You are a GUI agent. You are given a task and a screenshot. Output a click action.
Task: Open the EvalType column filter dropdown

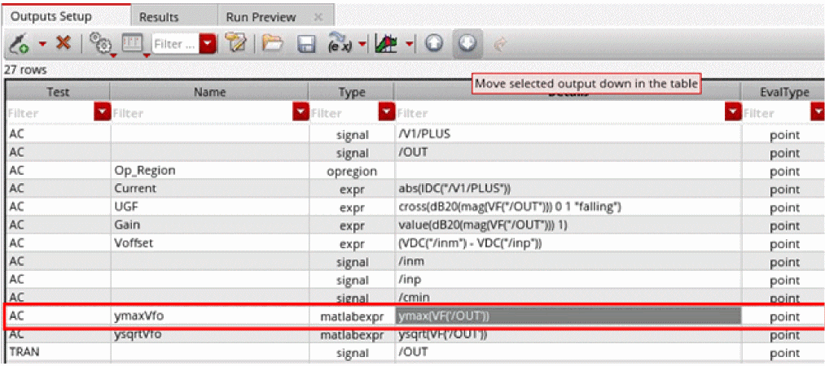point(818,112)
